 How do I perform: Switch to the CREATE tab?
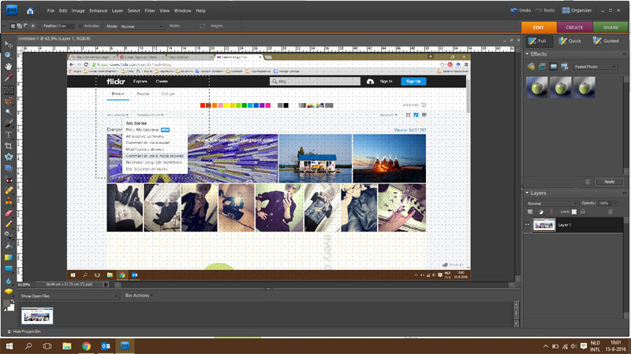click(x=574, y=28)
